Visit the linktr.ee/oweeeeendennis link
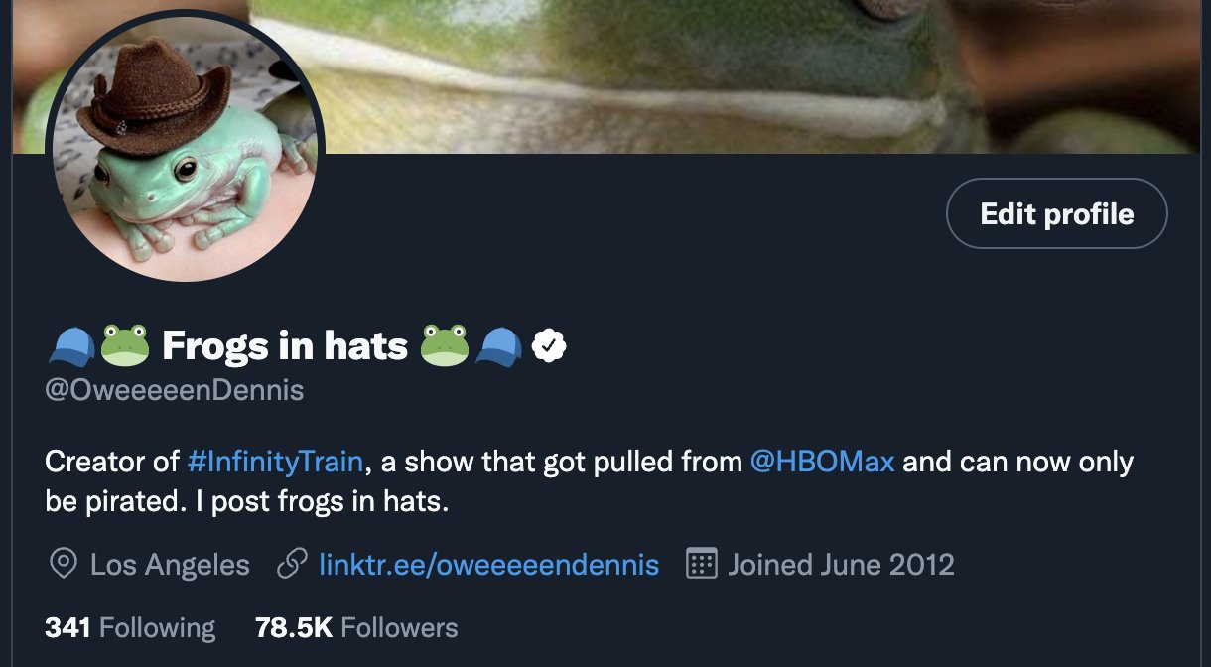 [x=488, y=566]
